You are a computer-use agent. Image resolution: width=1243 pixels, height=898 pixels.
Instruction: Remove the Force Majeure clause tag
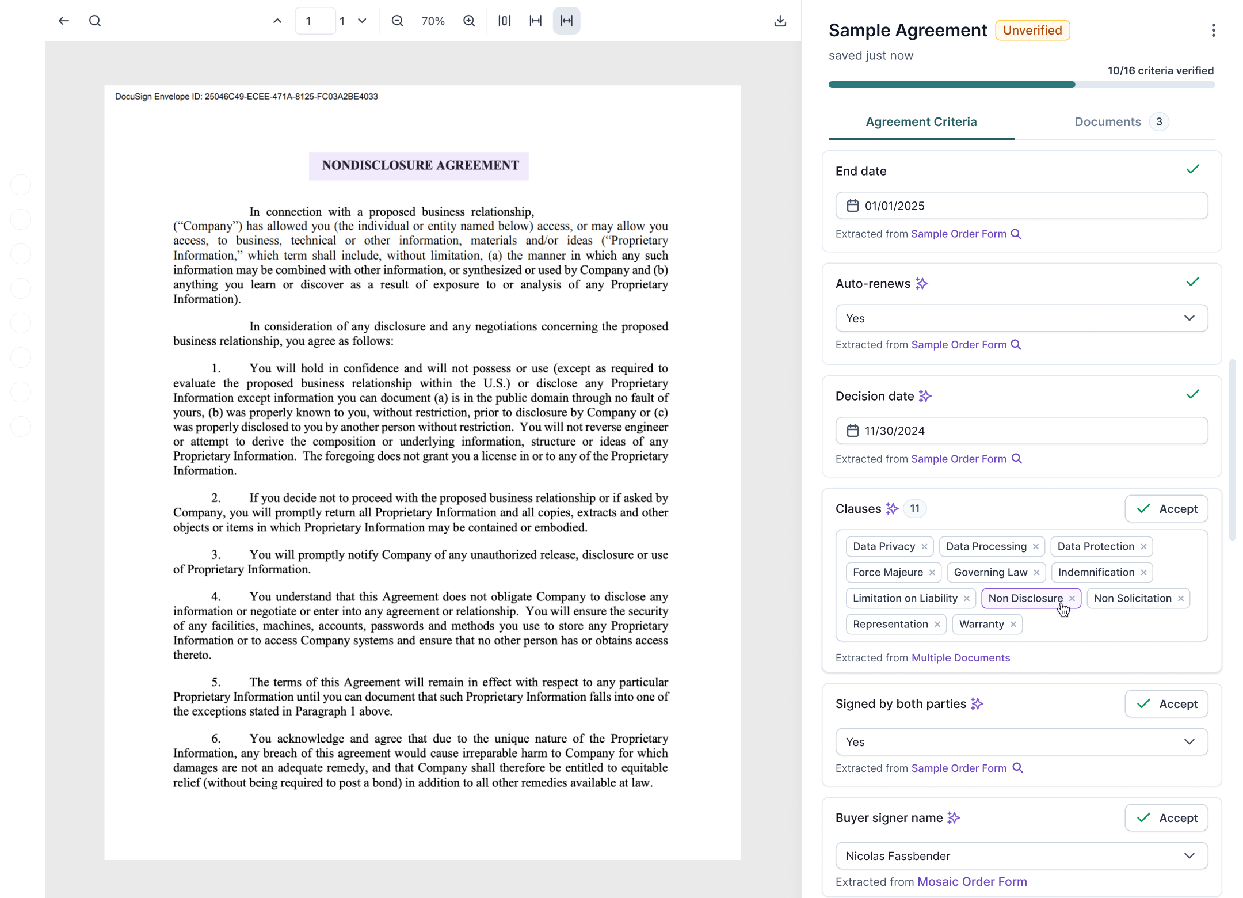click(x=933, y=572)
